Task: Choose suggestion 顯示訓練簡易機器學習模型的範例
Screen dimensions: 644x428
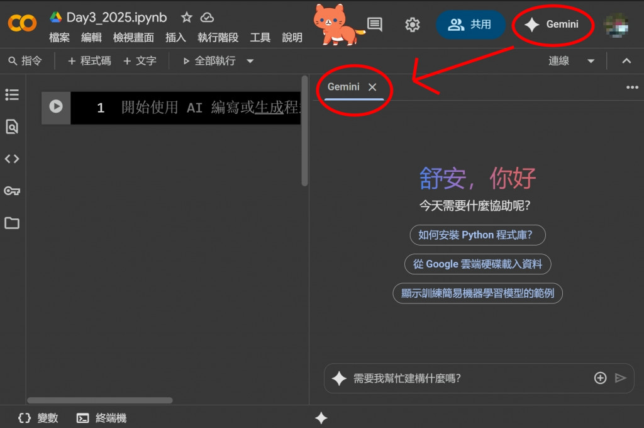Action: [x=478, y=293]
